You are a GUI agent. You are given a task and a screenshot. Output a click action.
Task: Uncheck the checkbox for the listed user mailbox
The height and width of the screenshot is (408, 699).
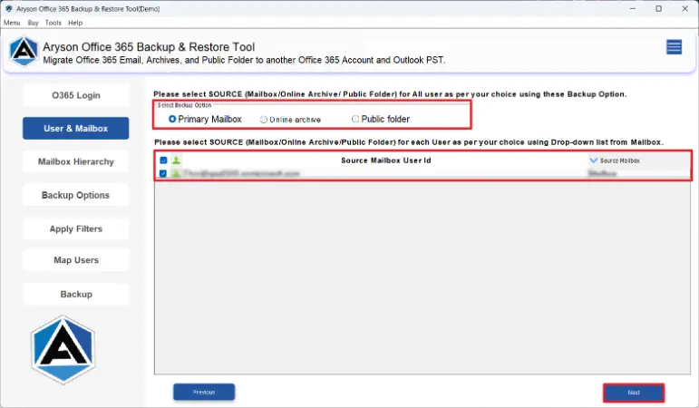(x=163, y=173)
